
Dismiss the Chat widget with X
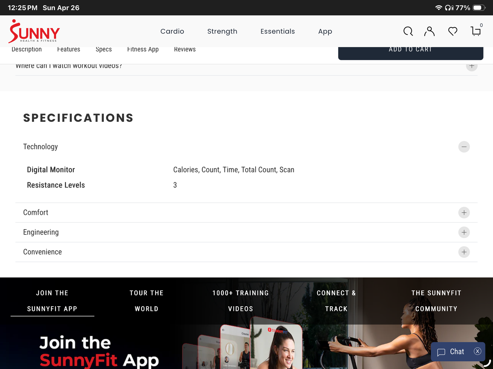coord(477,351)
